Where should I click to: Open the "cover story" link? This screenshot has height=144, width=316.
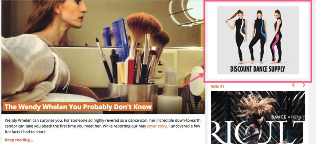157,126
